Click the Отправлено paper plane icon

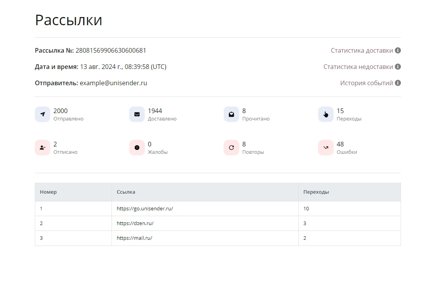43,114
